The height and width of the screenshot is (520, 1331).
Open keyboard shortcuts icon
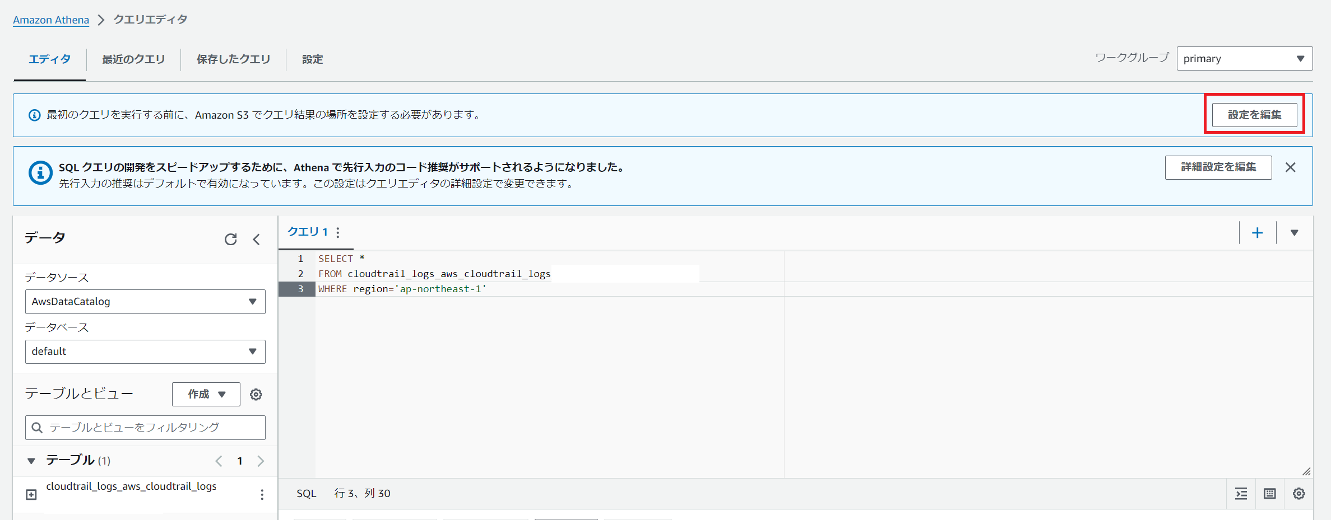[x=1269, y=494]
